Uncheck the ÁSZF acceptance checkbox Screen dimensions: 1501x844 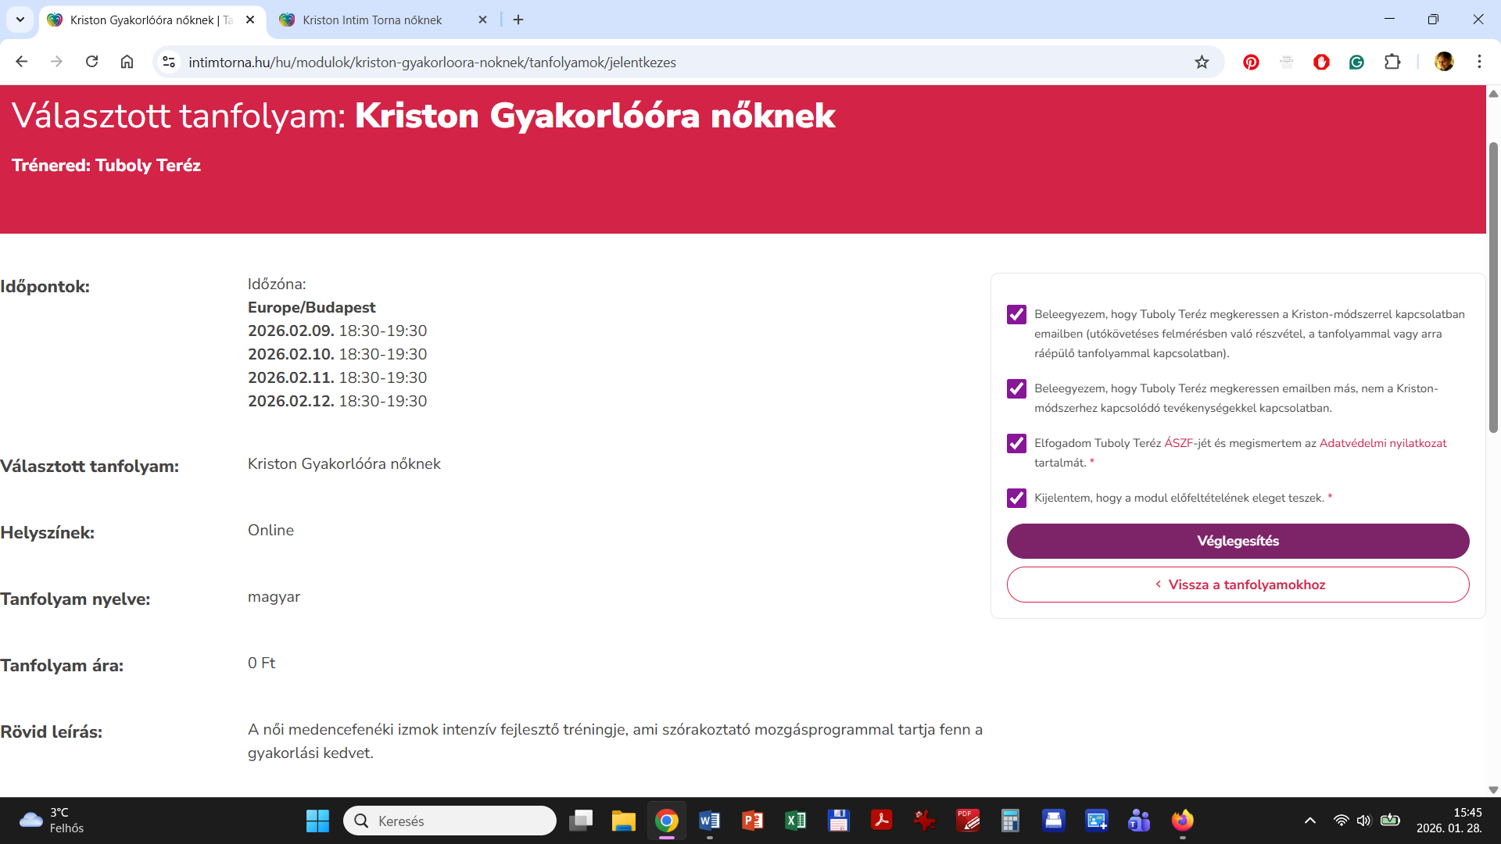tap(1016, 443)
